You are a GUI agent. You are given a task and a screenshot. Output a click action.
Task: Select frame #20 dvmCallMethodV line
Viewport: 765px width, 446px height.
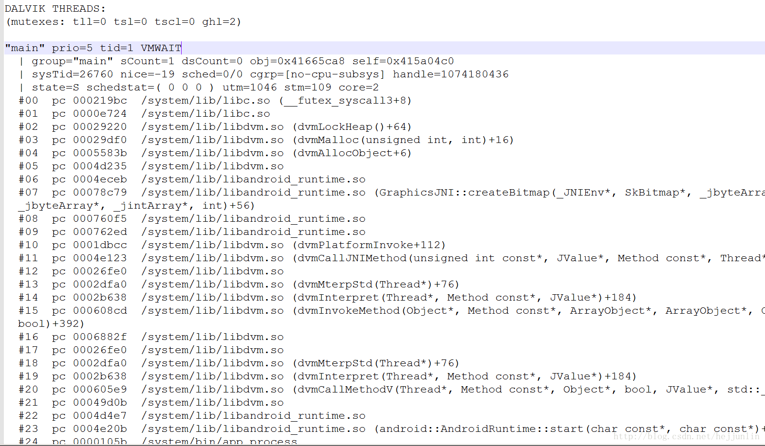click(392, 390)
